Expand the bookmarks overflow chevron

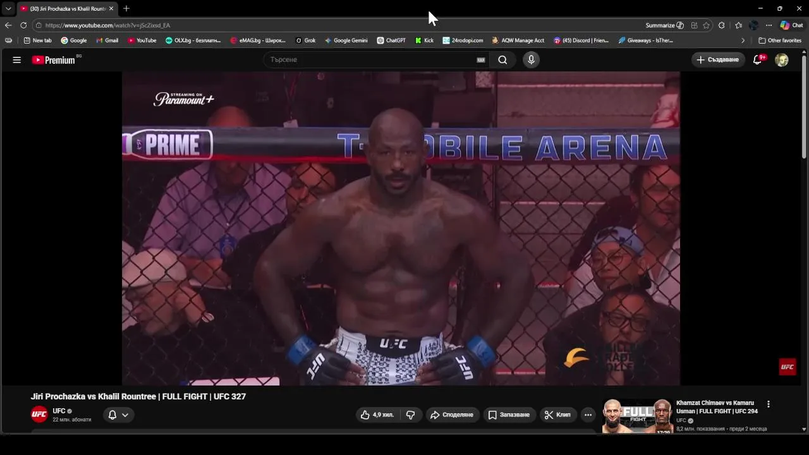coord(743,40)
